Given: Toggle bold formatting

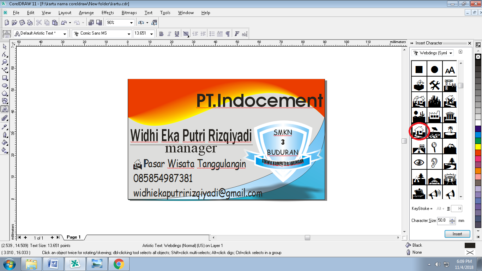Looking at the screenshot, I should pyautogui.click(x=162, y=34).
